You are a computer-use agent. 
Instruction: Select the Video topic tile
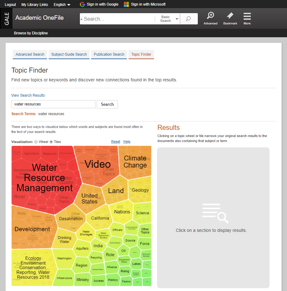coord(98,164)
